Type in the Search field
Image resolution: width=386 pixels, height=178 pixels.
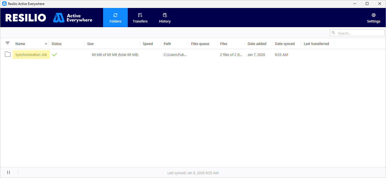tap(360, 33)
